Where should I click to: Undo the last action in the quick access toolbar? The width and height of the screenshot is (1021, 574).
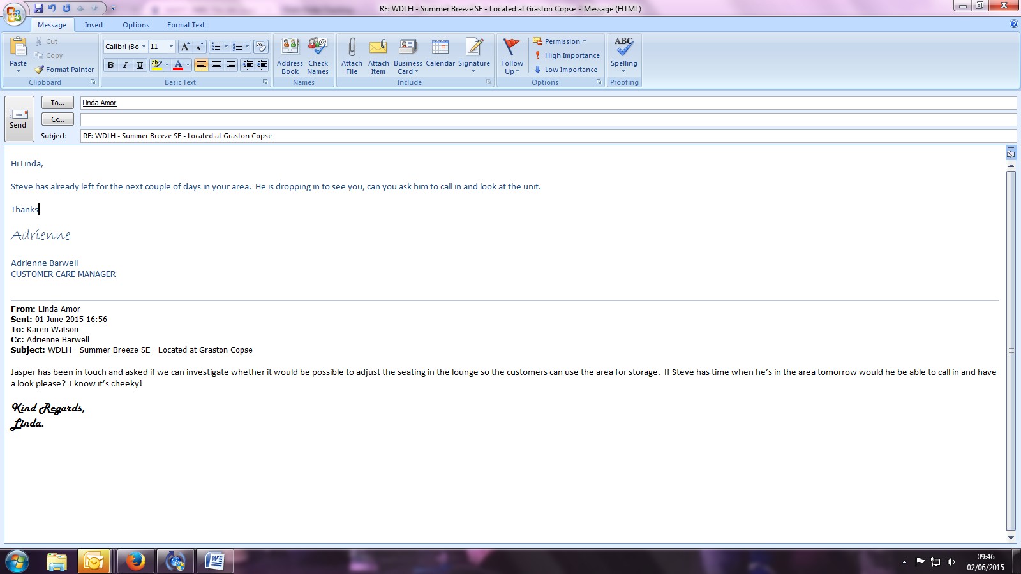pos(52,8)
